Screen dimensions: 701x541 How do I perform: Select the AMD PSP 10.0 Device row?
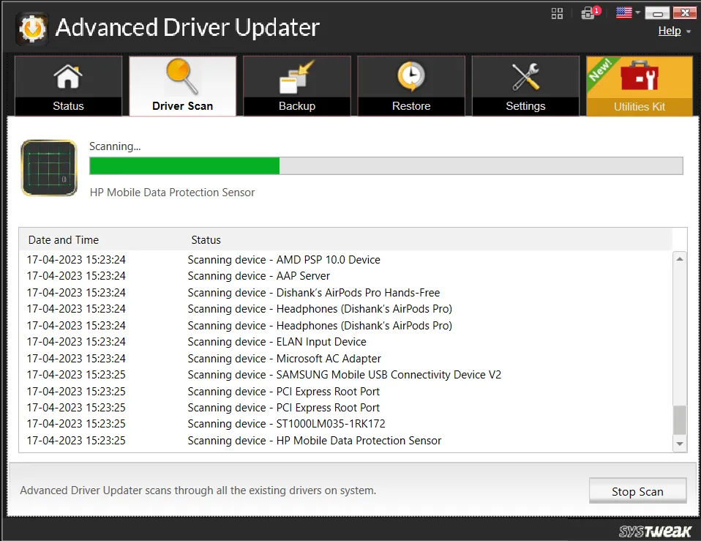(345, 260)
